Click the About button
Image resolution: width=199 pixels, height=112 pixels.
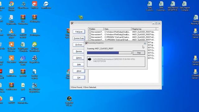coord(79,71)
